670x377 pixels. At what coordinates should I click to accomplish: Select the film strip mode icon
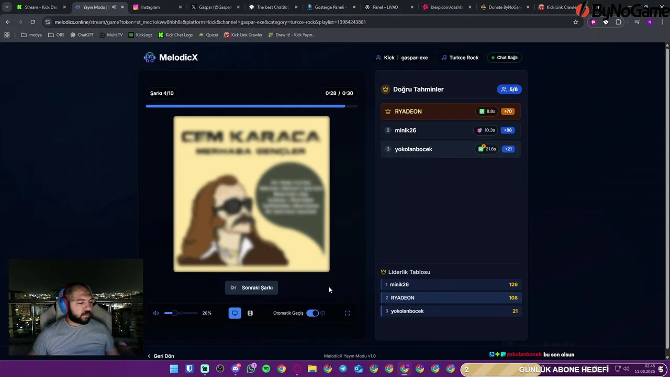coord(250,313)
